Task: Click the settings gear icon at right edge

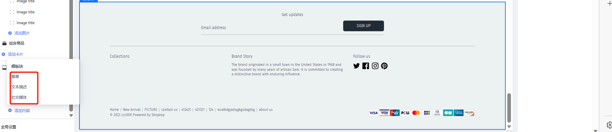Action: pyautogui.click(x=609, y=125)
